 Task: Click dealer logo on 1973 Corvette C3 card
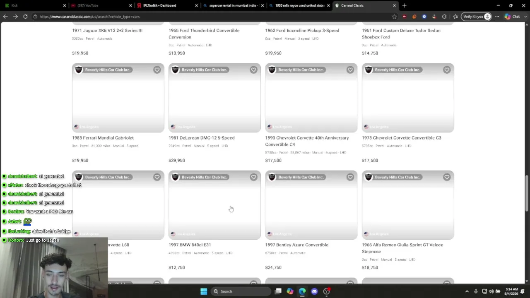click(369, 70)
